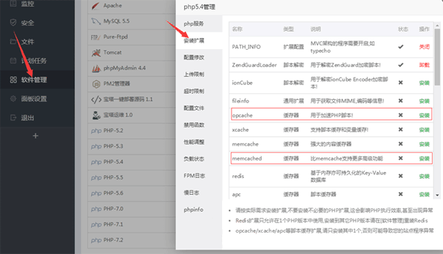Click the php icon for PHP-5.2
Screen dimensions: 443x254
(96, 131)
